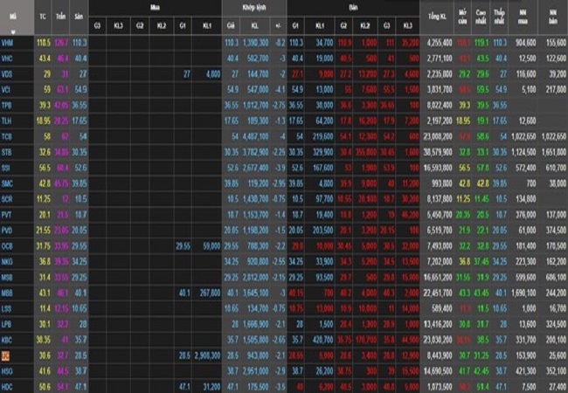
Task: Click SSI matched volume 2,677,400
Action: [x=256, y=168]
